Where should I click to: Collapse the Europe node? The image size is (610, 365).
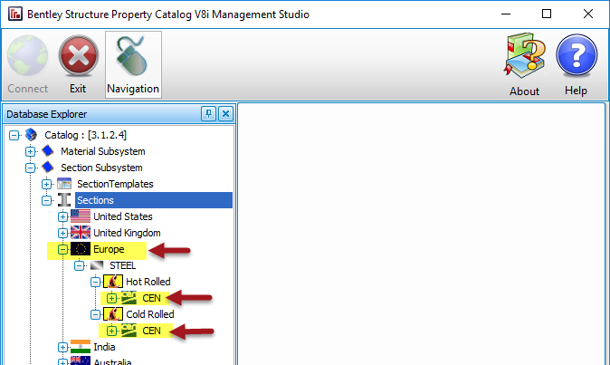[62, 249]
